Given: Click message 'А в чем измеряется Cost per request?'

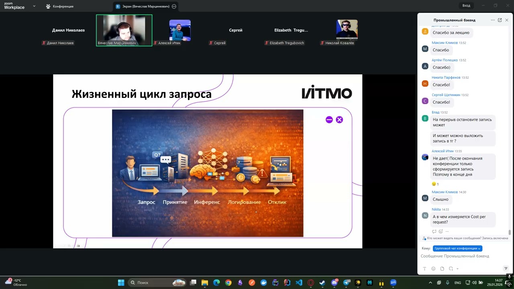Looking at the screenshot, I should (x=463, y=219).
